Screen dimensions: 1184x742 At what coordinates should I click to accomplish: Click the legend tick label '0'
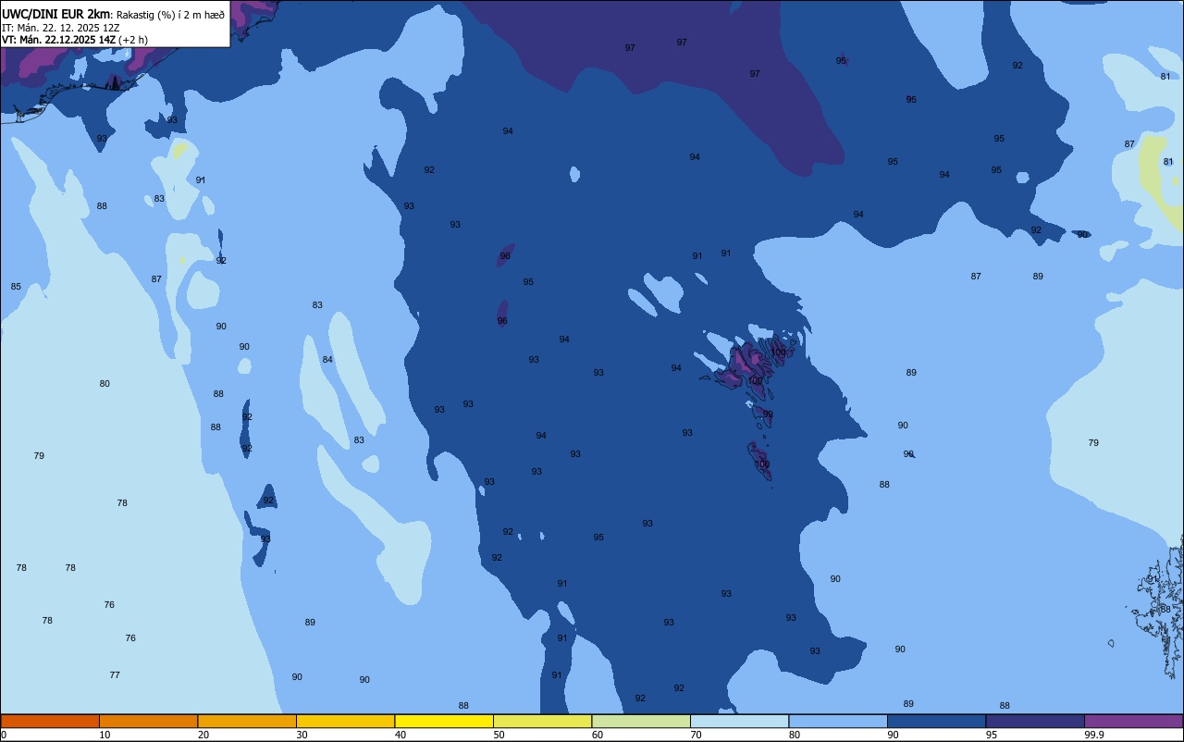point(4,735)
